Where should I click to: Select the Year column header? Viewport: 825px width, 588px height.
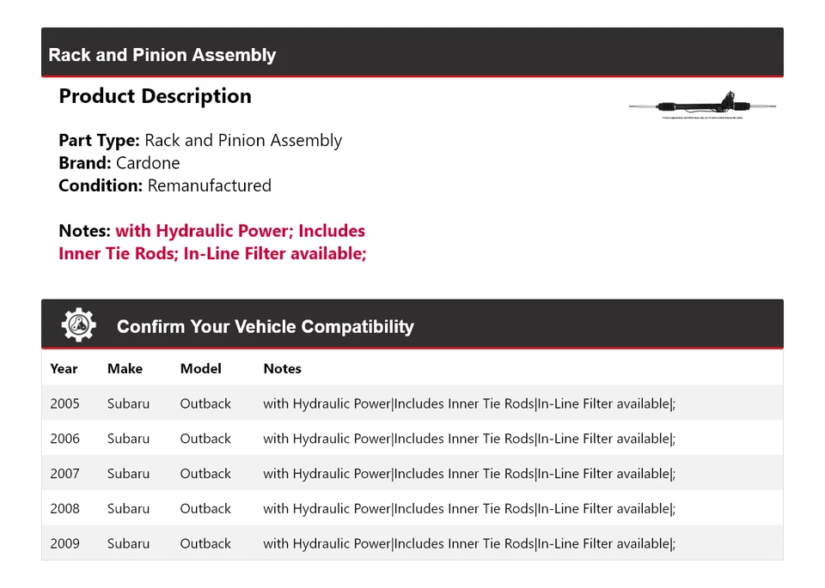(64, 368)
